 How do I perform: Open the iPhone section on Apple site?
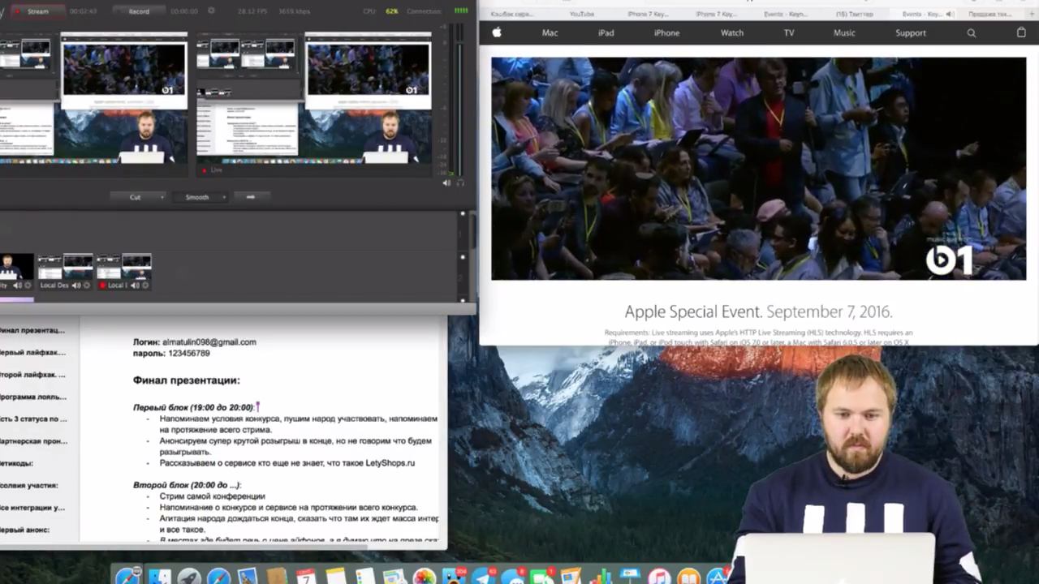(x=666, y=33)
